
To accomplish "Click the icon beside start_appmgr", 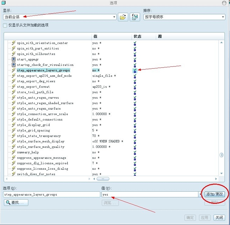I will [x=14, y=59].
